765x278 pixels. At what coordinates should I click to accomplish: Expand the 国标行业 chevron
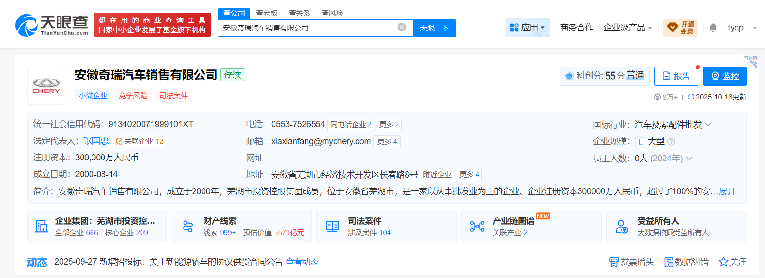tap(708, 125)
